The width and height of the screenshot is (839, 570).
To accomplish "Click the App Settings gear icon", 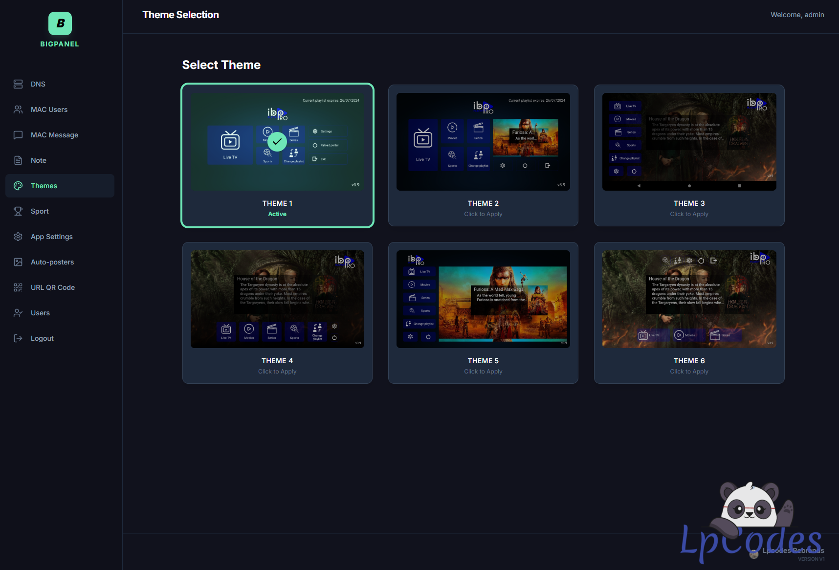I will (18, 237).
